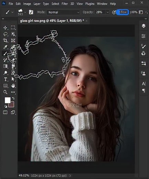Select the Crop tool
This screenshot has height=179, width=149.
[5, 40]
